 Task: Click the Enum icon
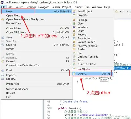[x=74, y=31]
